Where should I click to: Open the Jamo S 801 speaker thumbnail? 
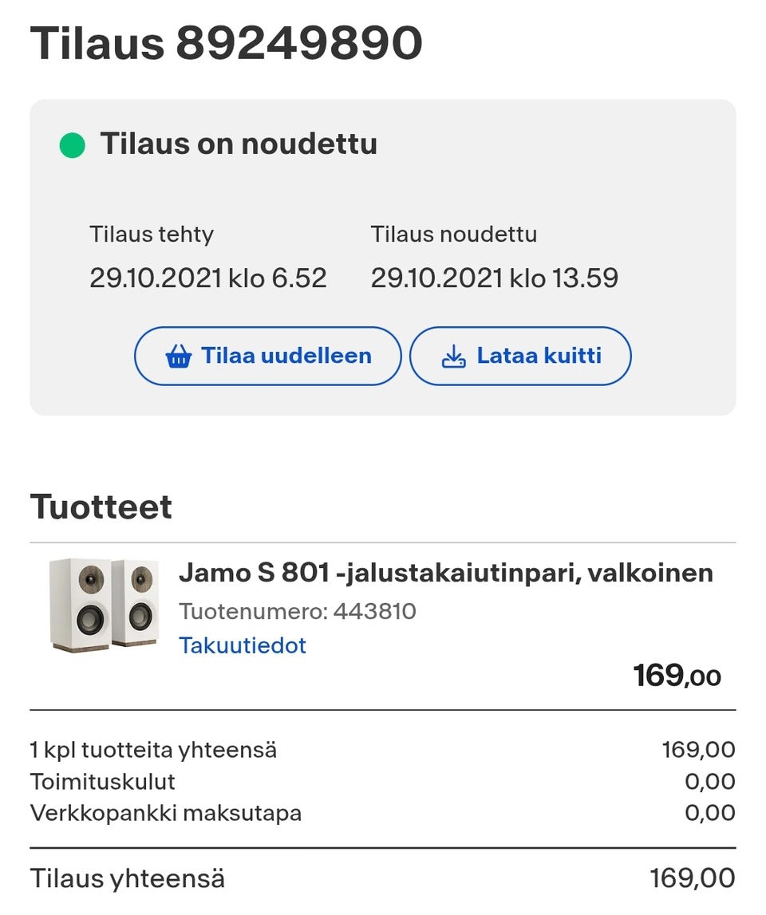(104, 605)
